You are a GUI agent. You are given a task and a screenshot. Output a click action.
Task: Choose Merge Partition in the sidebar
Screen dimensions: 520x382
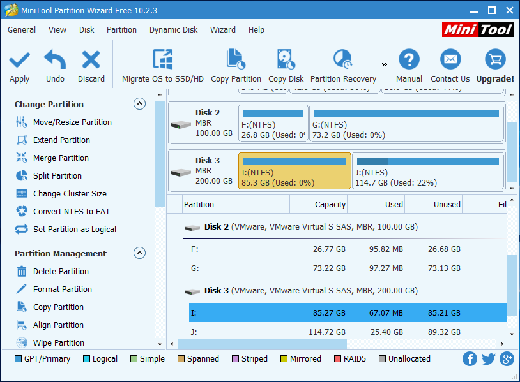pyautogui.click(x=52, y=158)
